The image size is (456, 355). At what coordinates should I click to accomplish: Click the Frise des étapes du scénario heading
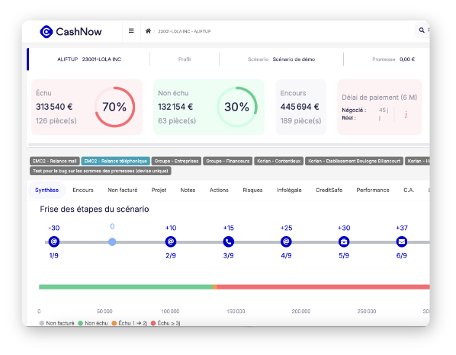[95, 209]
